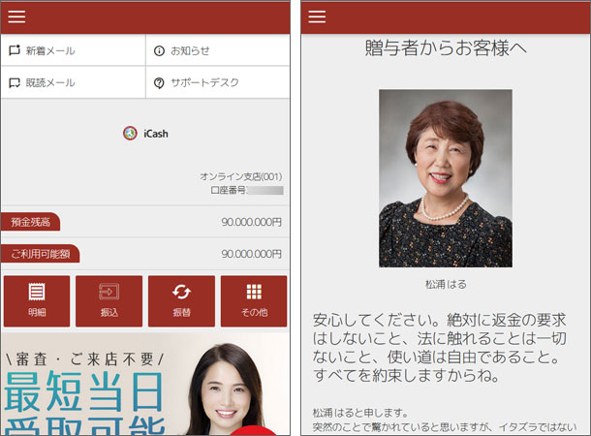
Task: Tap the ご利用可能額 label tab
Action: point(41,254)
